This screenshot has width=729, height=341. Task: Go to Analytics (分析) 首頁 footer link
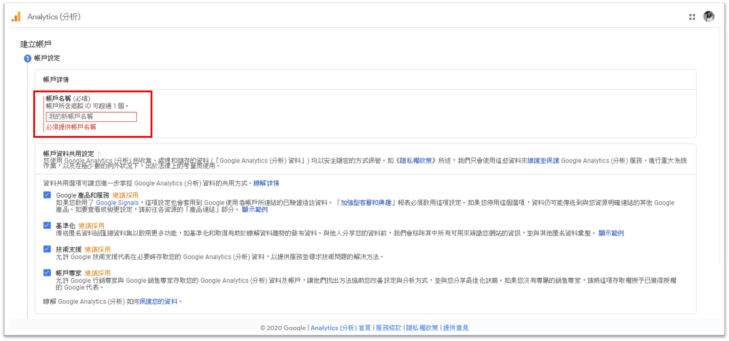pyautogui.click(x=341, y=328)
